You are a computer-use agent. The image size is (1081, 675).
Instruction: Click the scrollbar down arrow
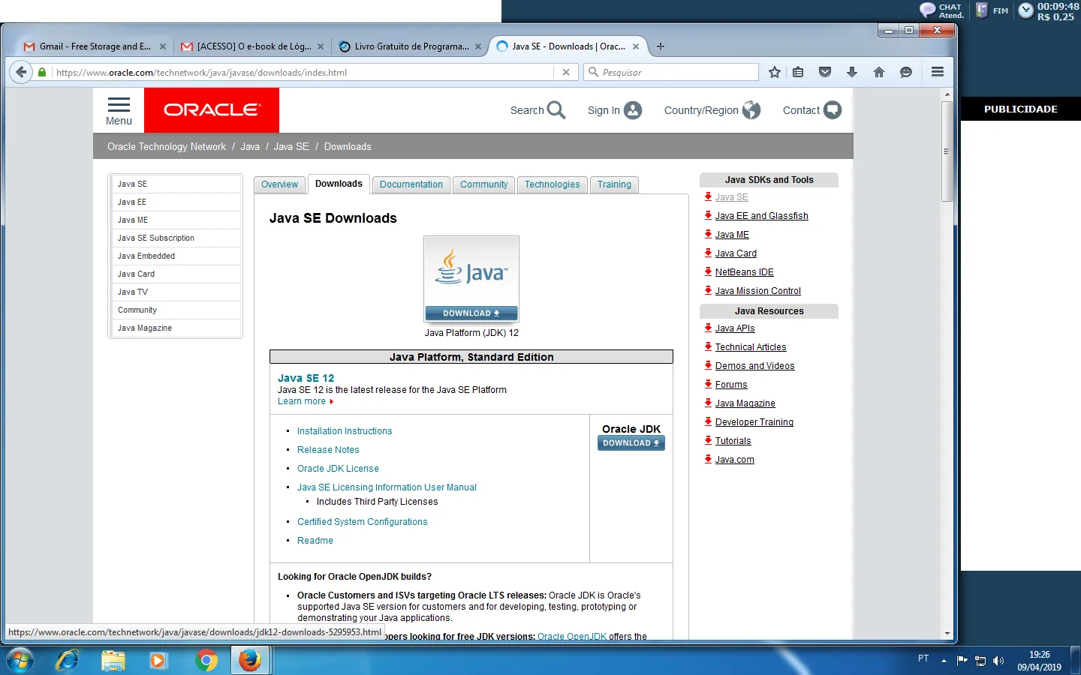(947, 634)
